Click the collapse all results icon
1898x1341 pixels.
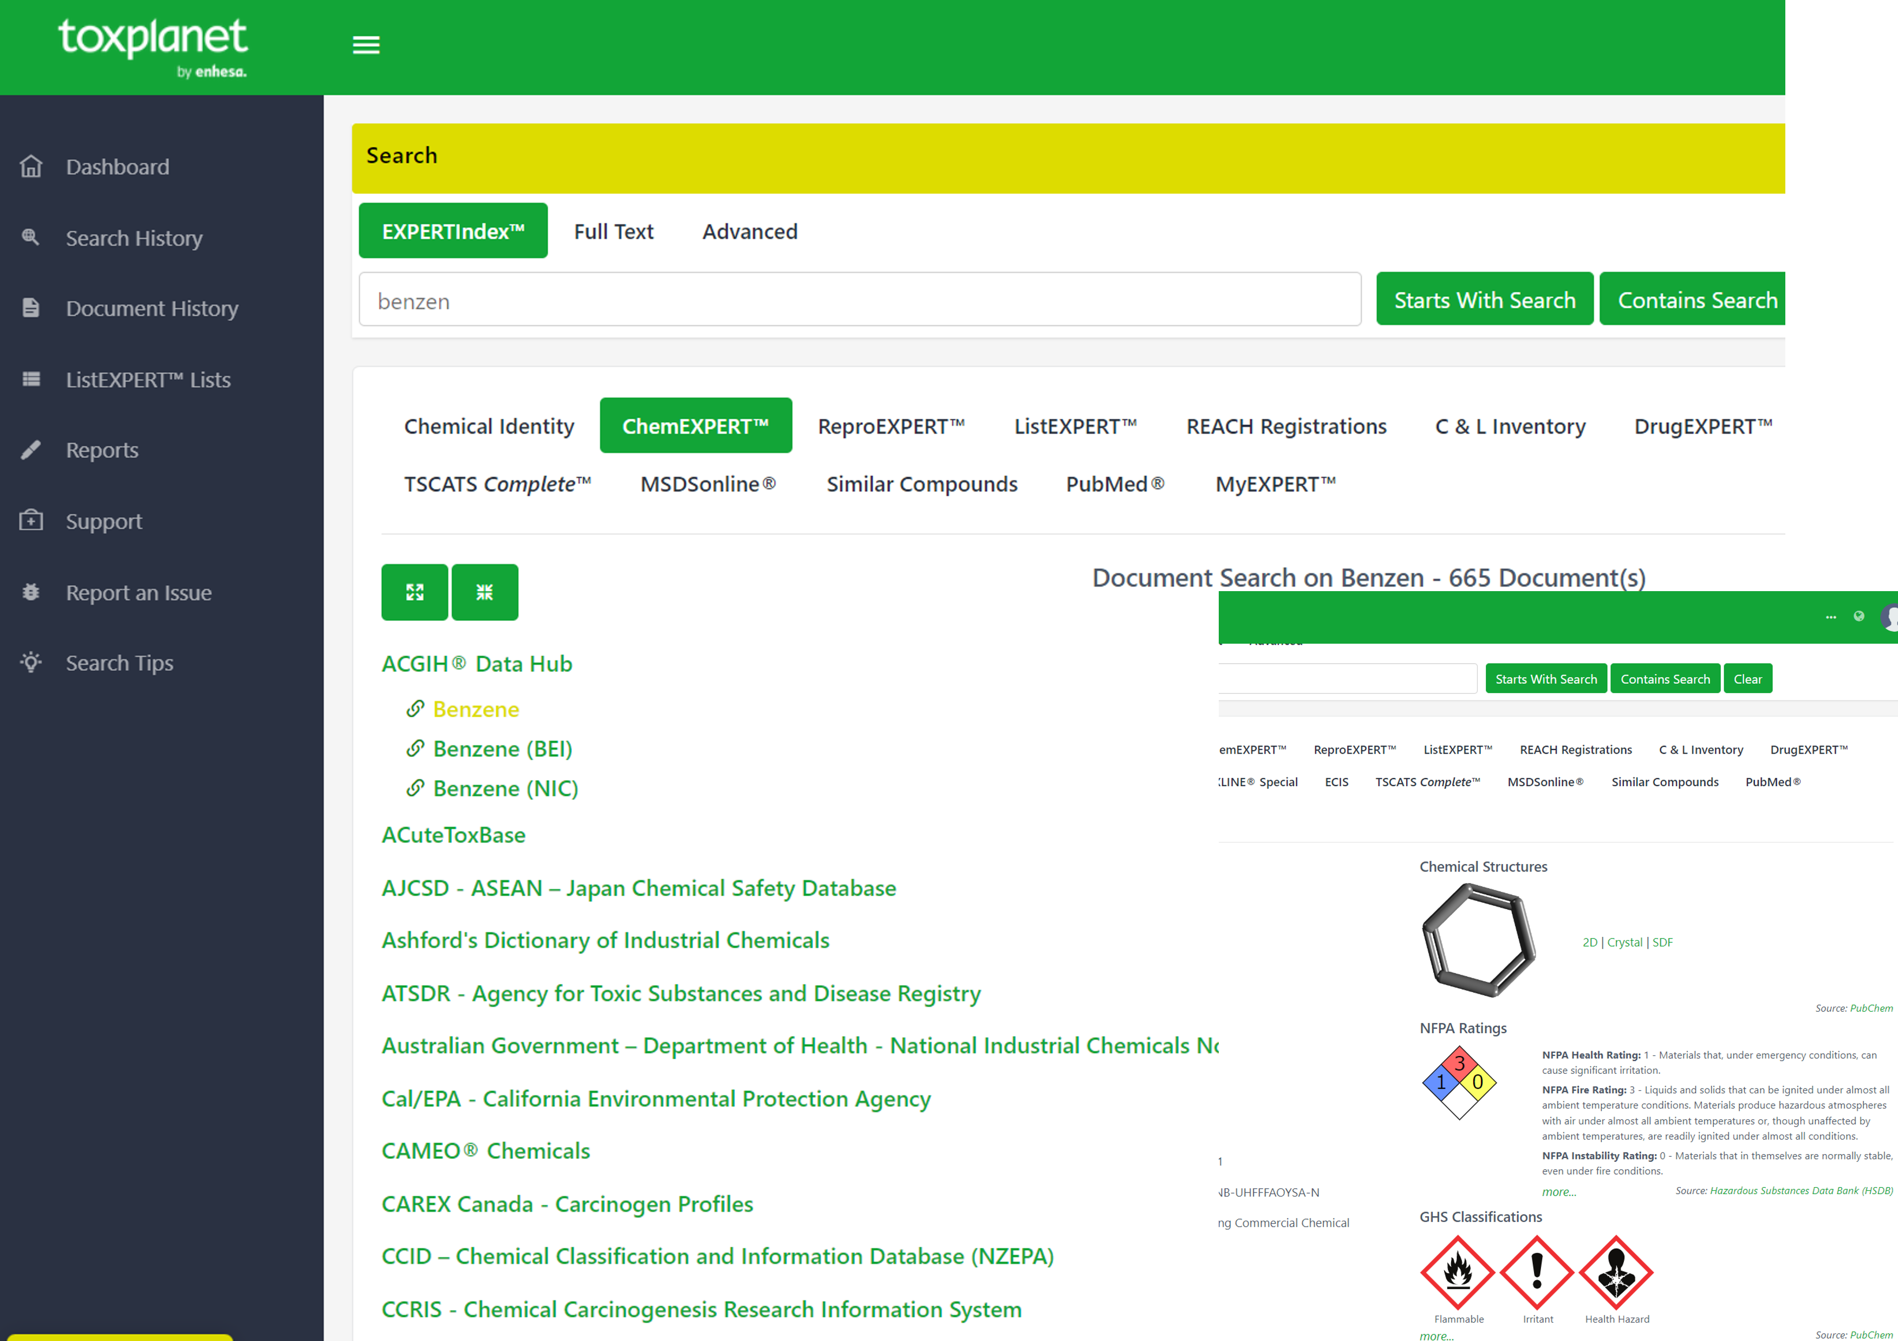[x=484, y=592]
